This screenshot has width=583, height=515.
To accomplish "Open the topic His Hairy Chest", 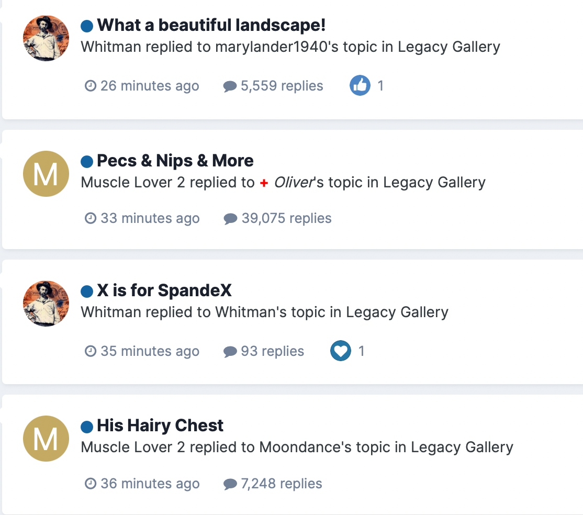I will tap(160, 426).
